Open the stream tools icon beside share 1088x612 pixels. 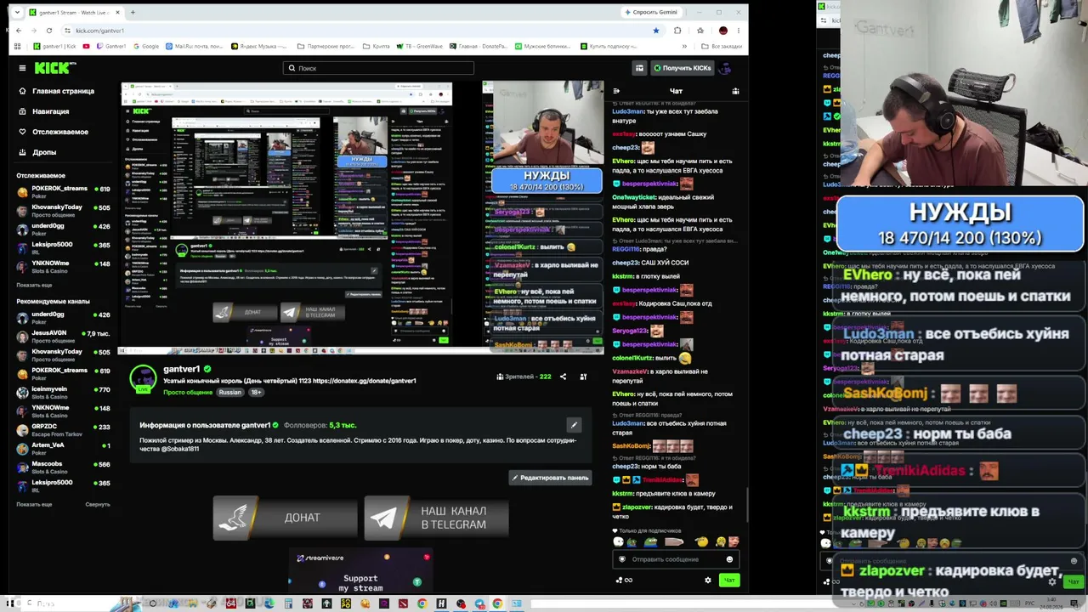coord(583,377)
